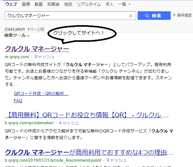This screenshot has height=167, width=193.
Task: Expand the 一覧 dropdown menu
Action: point(124,4)
